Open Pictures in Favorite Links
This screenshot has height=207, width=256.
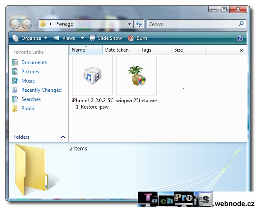pyautogui.click(x=30, y=72)
